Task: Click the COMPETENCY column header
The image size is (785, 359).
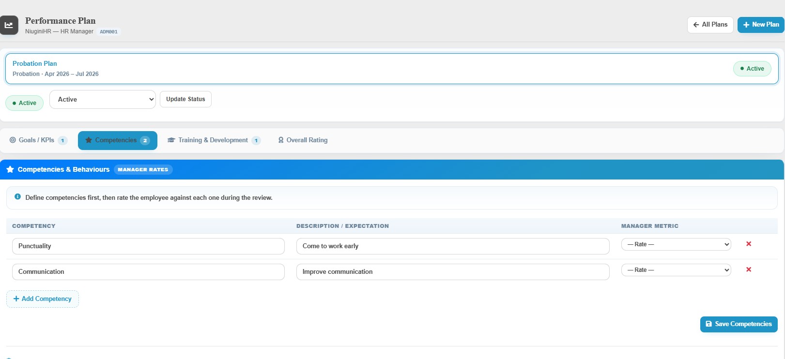Action: pyautogui.click(x=34, y=226)
